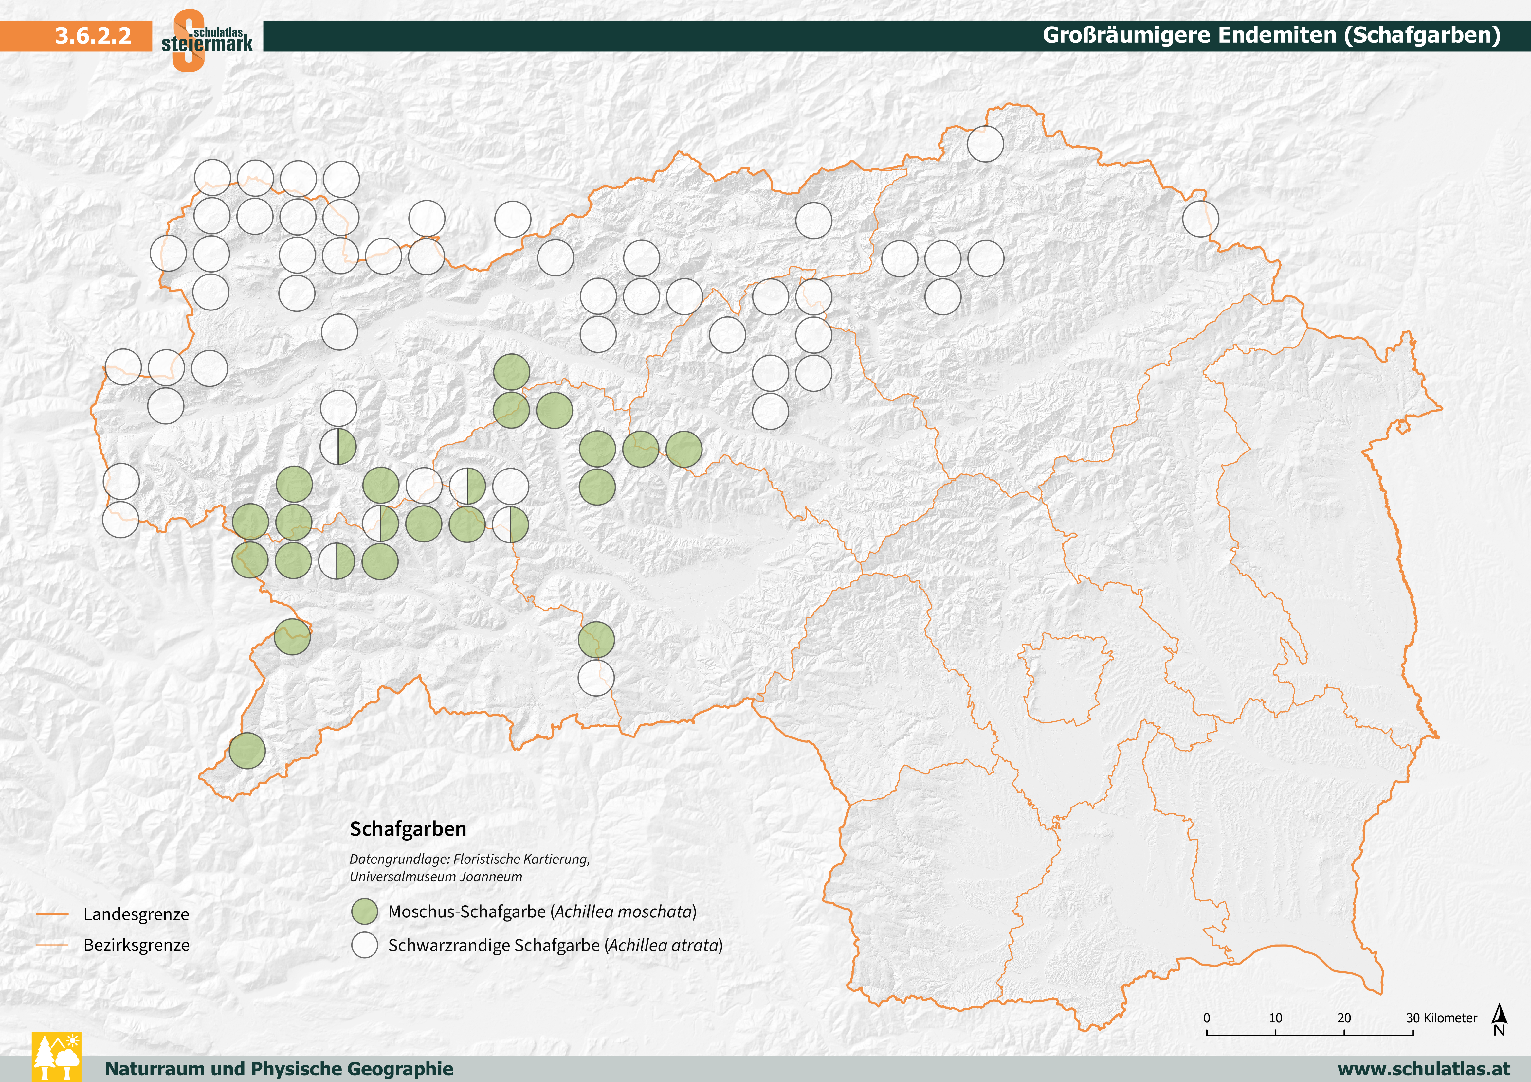Click the Schwarzrandige Schafgarbe (Achillea atrata) label

point(555,945)
